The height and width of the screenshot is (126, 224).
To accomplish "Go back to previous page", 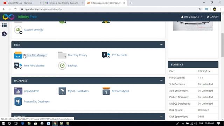I will [4, 9].
